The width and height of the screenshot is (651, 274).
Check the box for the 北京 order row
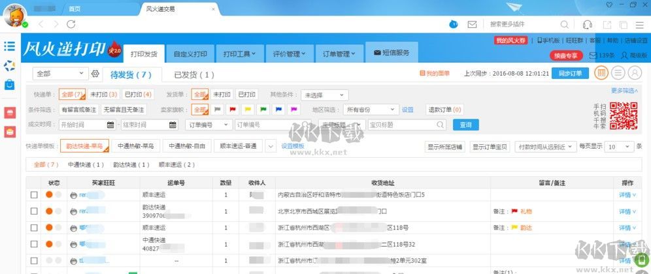34,211
